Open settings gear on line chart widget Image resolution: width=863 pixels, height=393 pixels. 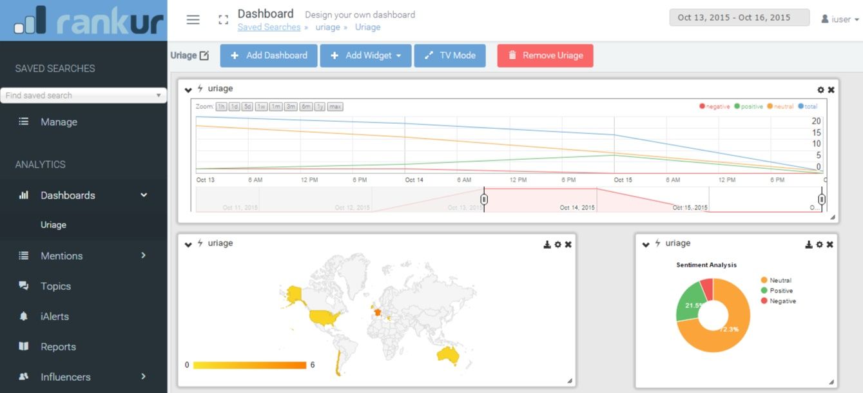pyautogui.click(x=820, y=90)
